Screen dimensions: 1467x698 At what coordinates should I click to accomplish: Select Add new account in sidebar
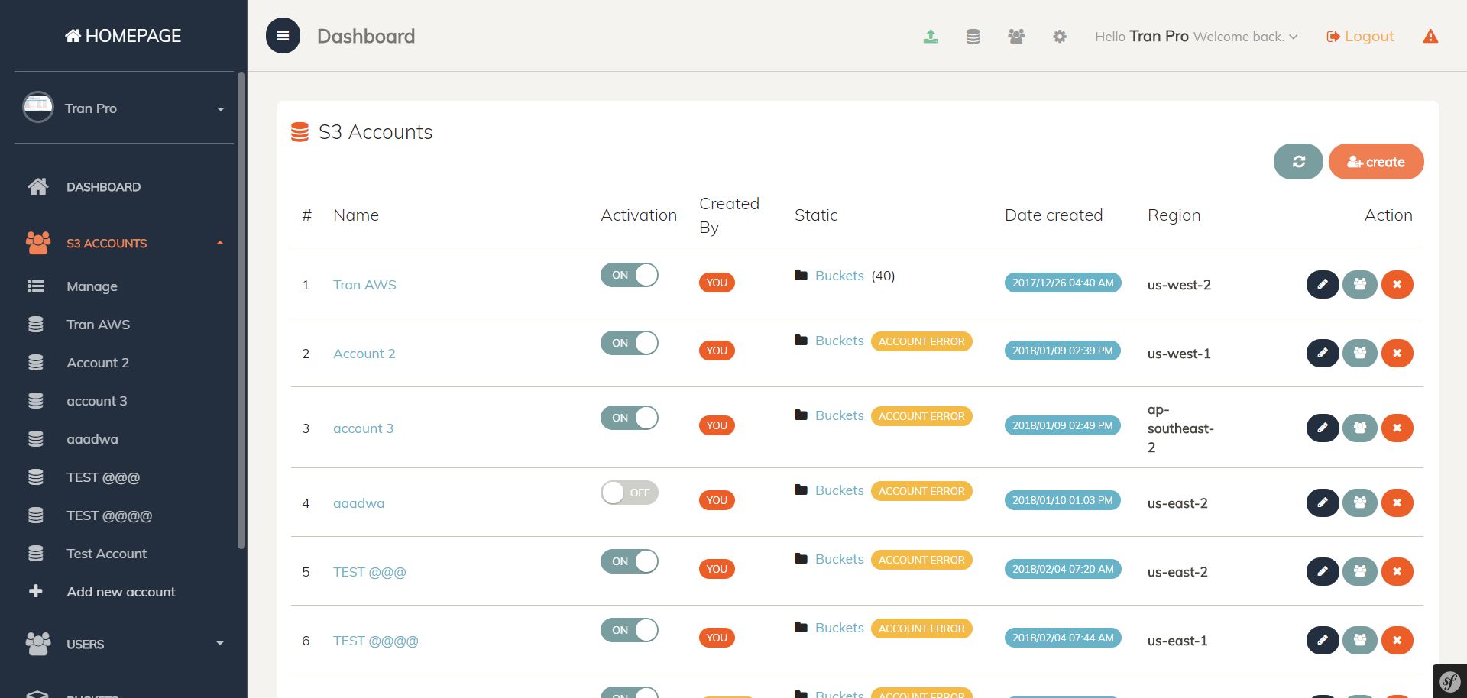coord(121,592)
